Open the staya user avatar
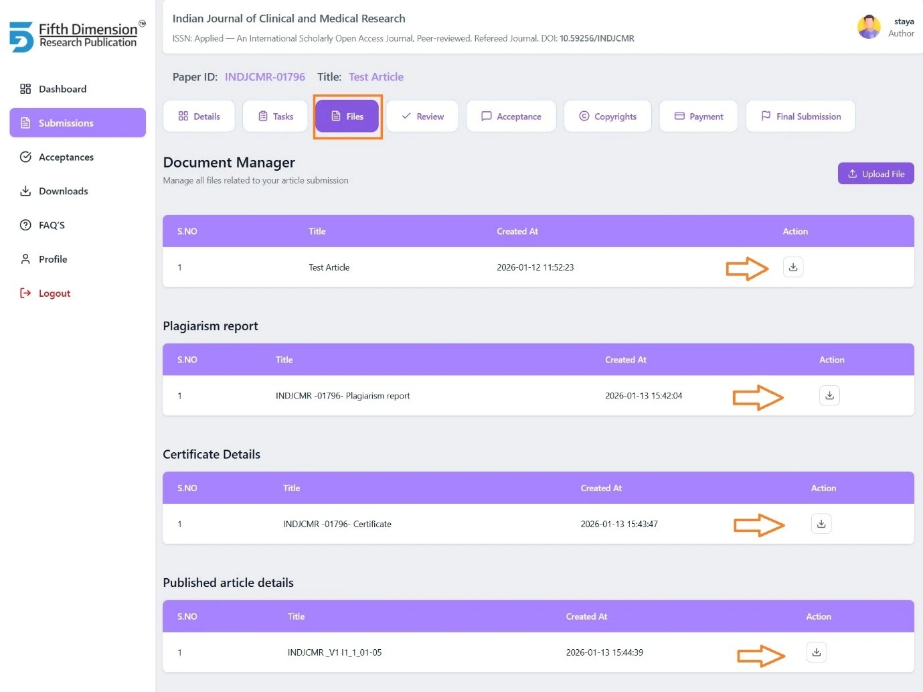 [x=869, y=27]
